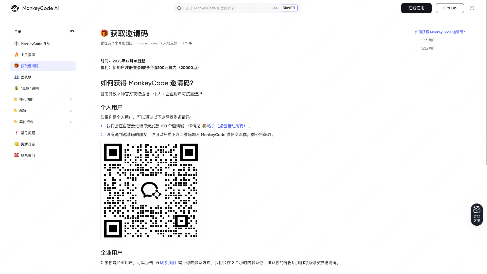Viewport: 487px width, 274px height.
Task: Click the red telephone icon beside 联系我们
Action: 16,155
